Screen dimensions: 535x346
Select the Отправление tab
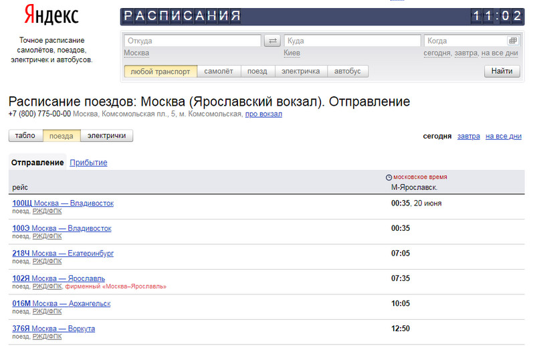click(37, 163)
